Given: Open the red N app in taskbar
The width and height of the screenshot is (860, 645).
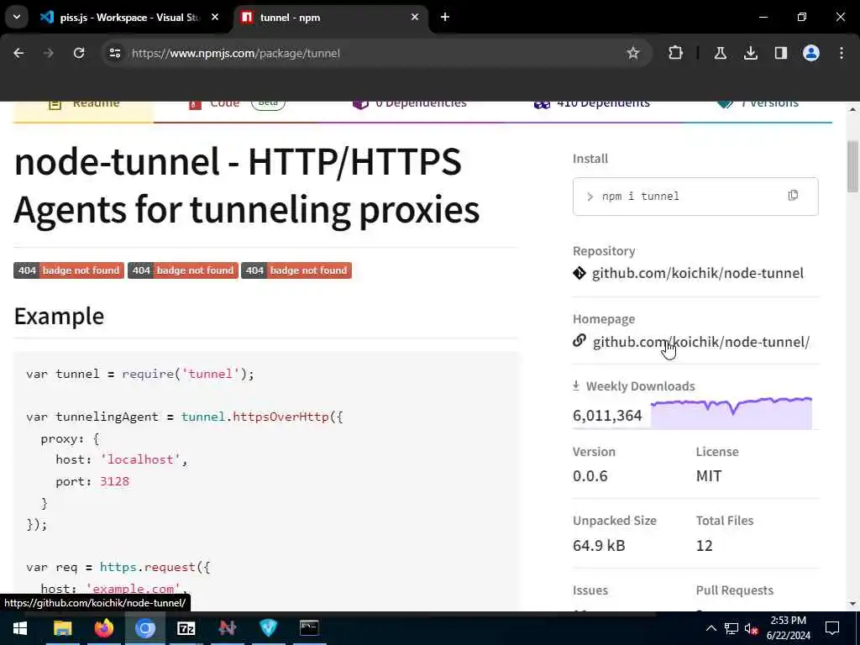Looking at the screenshot, I should [227, 628].
